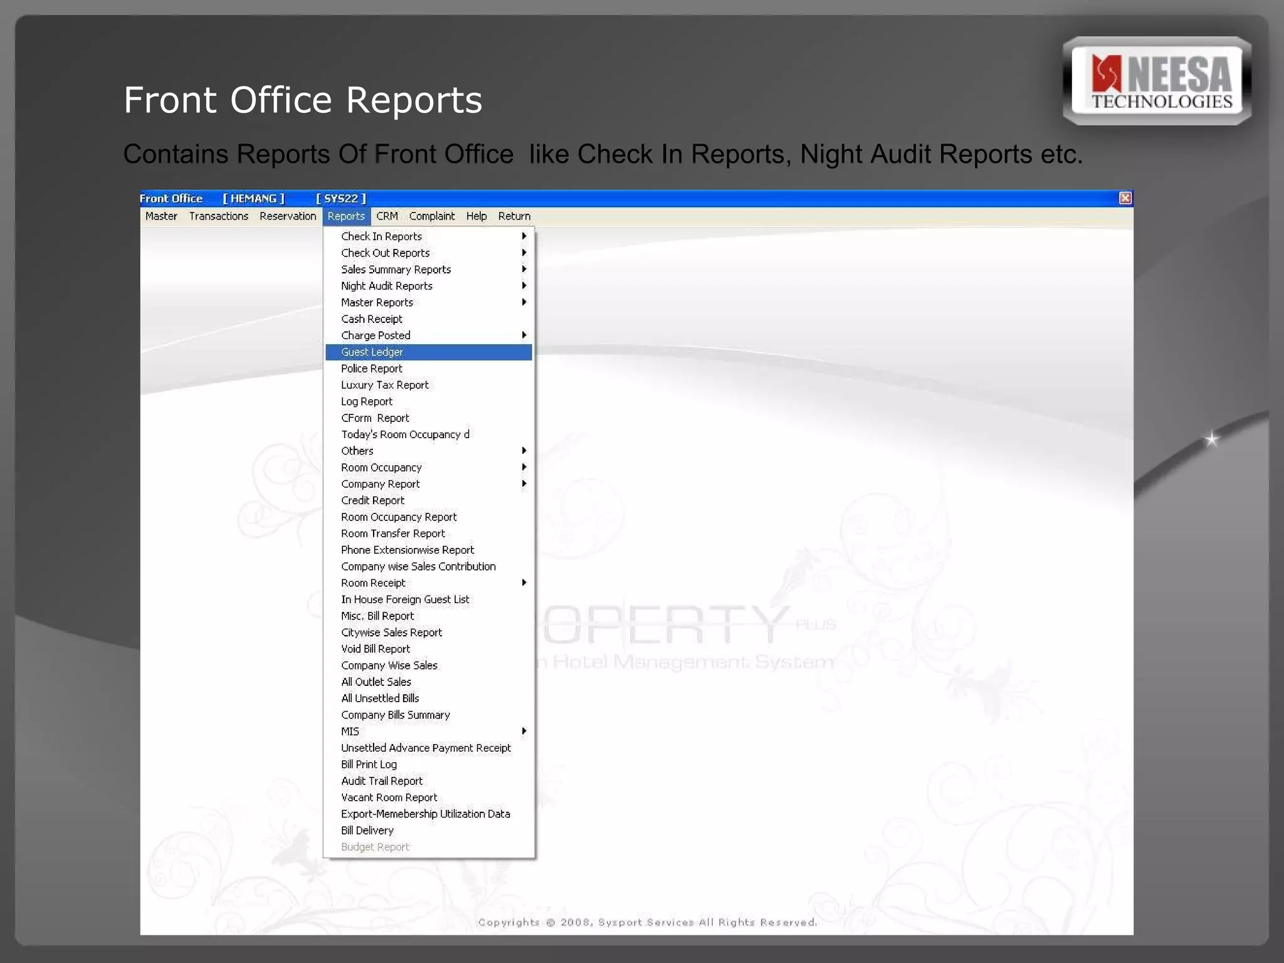Image resolution: width=1284 pixels, height=963 pixels.
Task: Open In House Foreign Guest List
Action: tap(429, 599)
